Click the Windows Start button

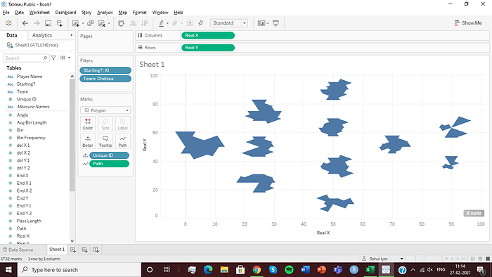coord(8,270)
